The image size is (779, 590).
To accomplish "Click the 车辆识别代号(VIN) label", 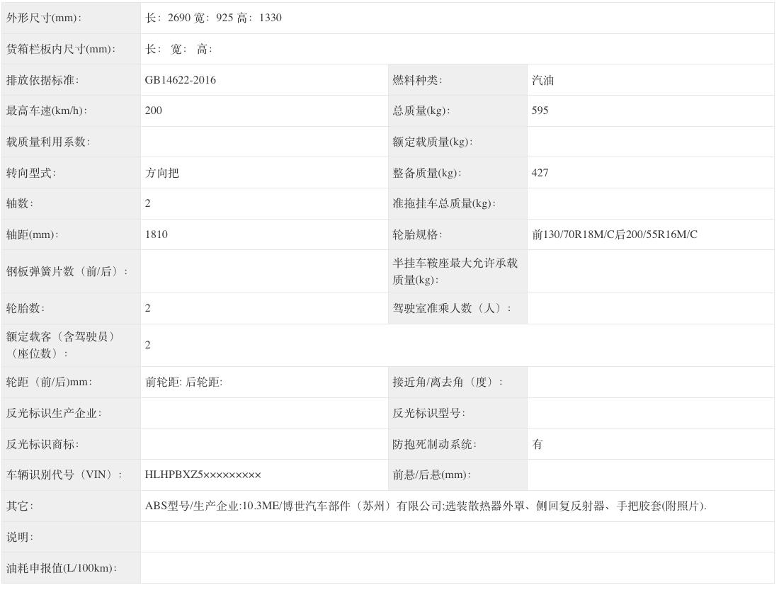I will 64,475.
